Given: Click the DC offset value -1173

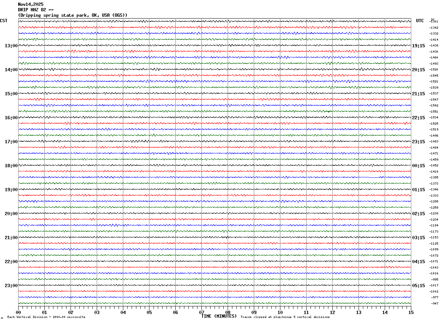Looking at the screenshot, I should pos(433,232).
